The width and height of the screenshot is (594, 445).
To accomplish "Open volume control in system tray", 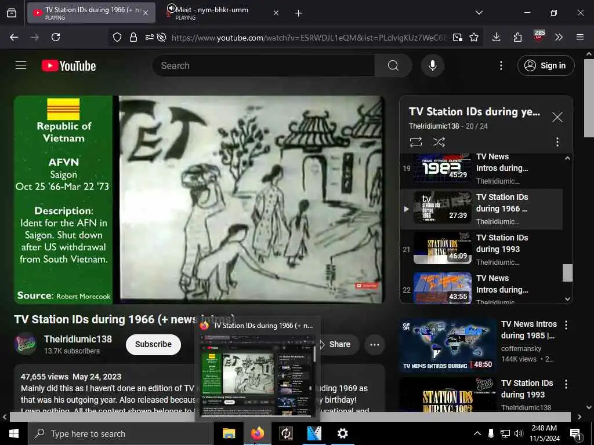I will [x=519, y=433].
